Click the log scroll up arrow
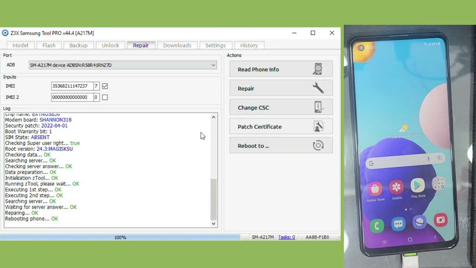The height and width of the screenshot is (268, 476). tap(213, 117)
